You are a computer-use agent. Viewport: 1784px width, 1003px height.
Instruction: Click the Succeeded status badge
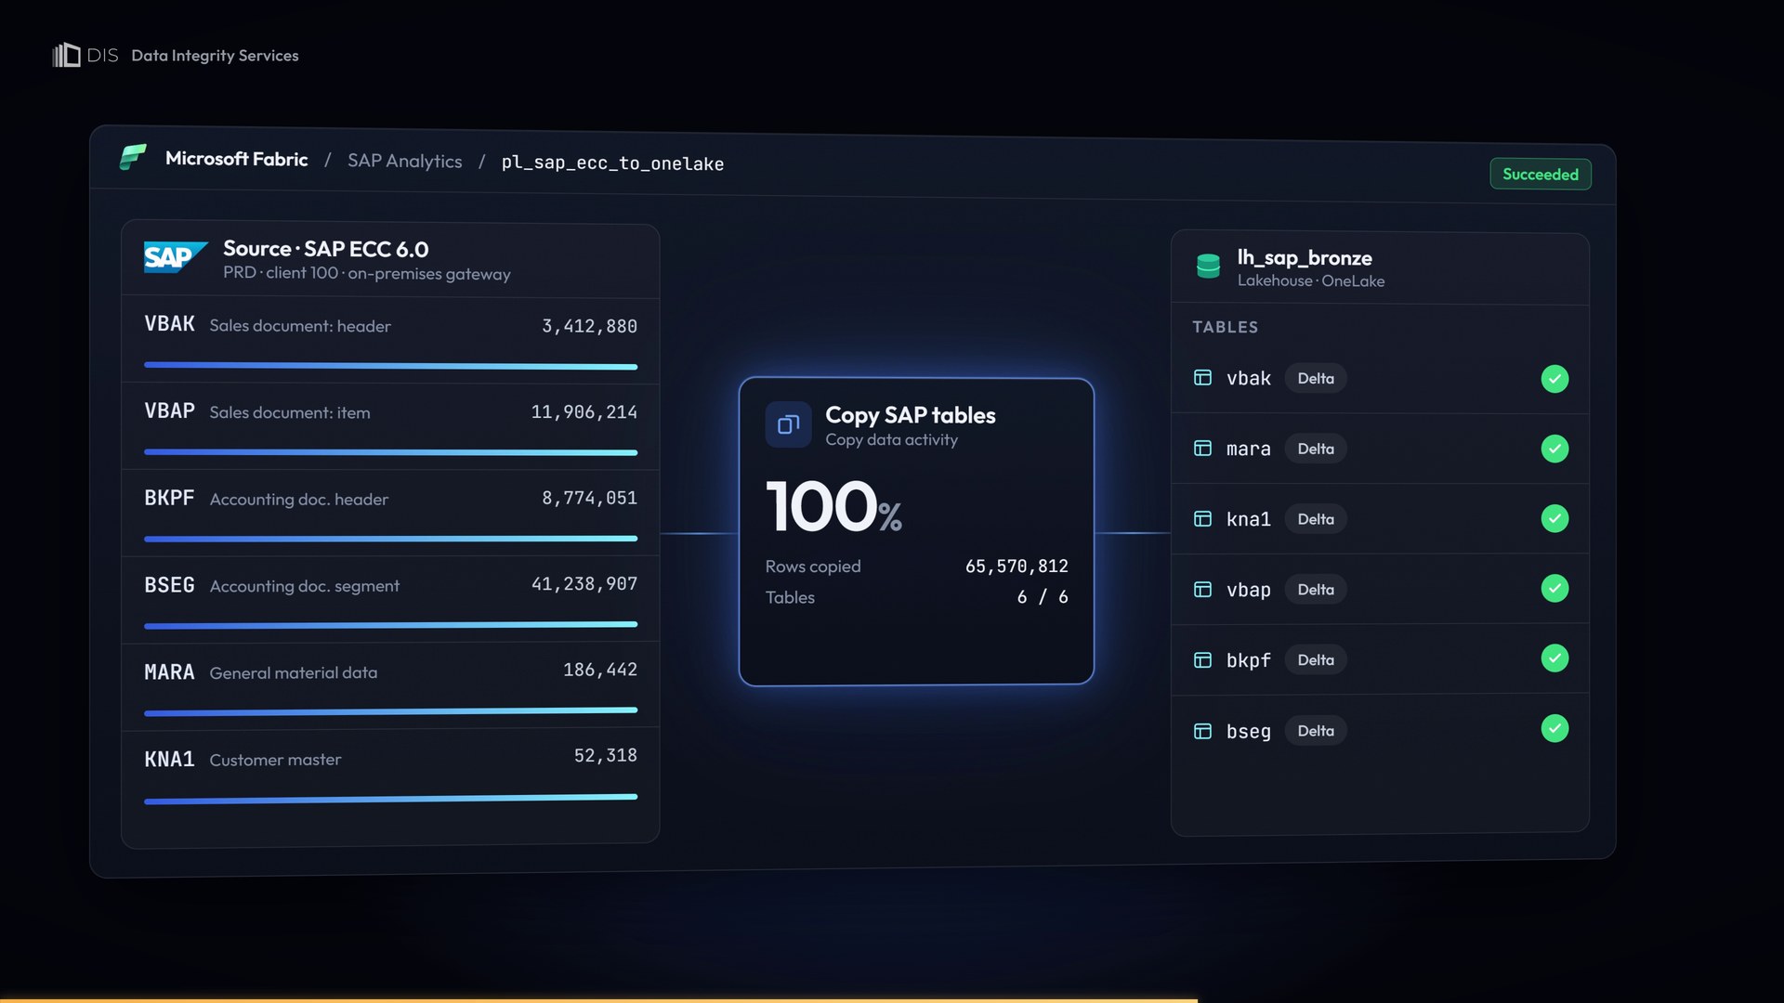(x=1541, y=174)
